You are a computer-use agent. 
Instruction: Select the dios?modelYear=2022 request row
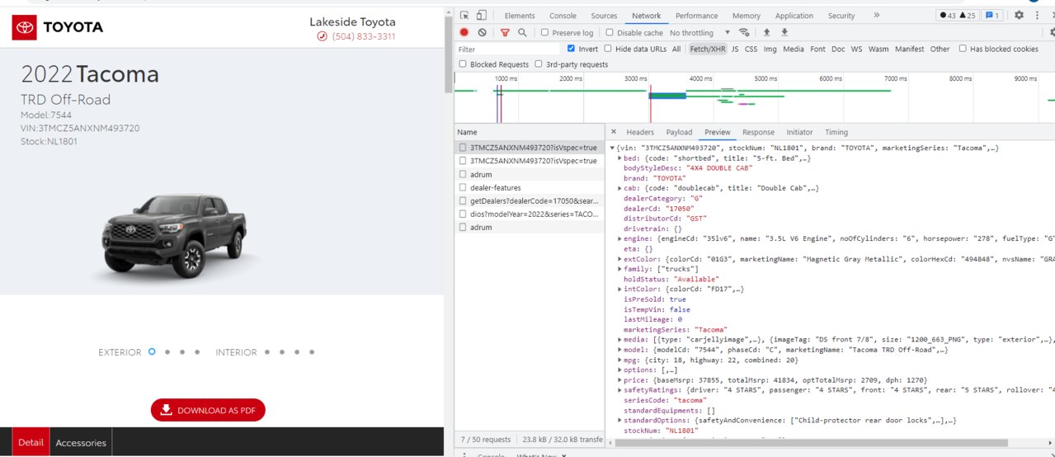pos(530,214)
